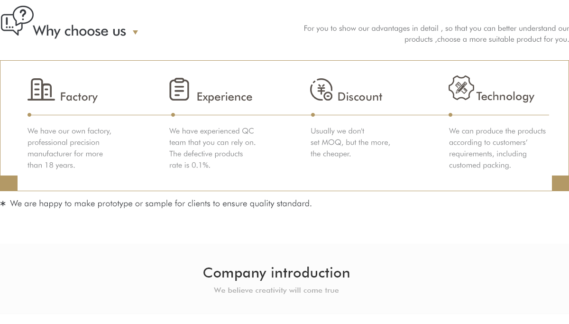The image size is (569, 324).
Task: Click the gold square at bottom-right corner
Action: (560, 183)
